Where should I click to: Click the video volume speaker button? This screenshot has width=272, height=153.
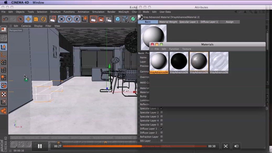click(x=236, y=146)
